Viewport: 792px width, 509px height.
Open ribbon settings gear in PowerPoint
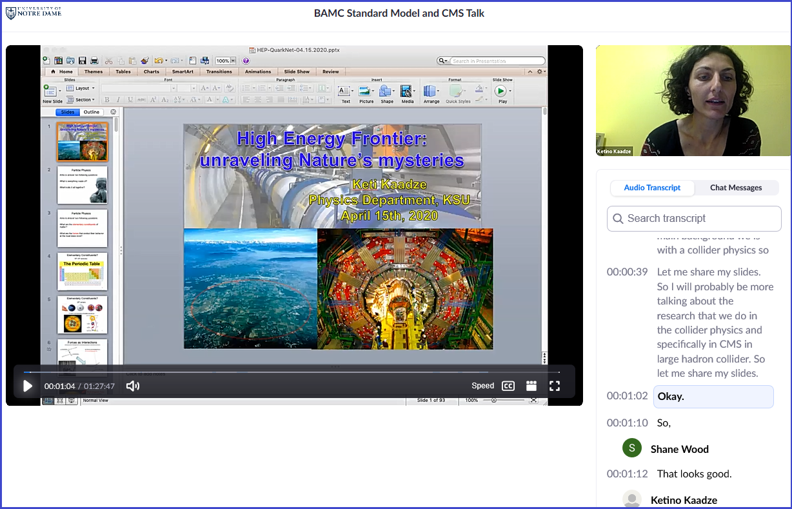(540, 72)
